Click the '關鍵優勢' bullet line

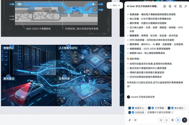(x=154, y=36)
